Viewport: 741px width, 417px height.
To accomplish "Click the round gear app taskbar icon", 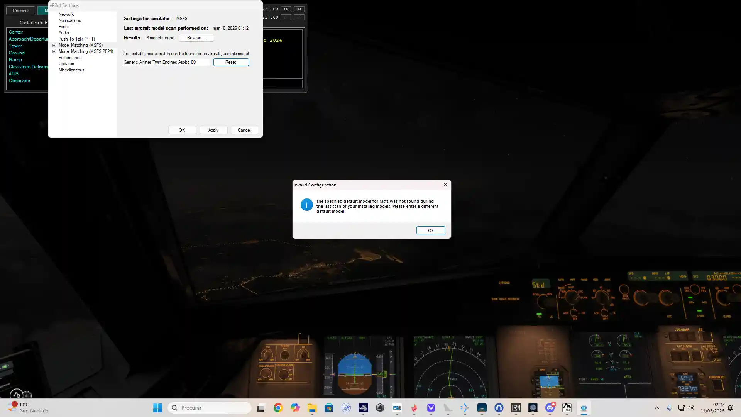I will (533, 408).
